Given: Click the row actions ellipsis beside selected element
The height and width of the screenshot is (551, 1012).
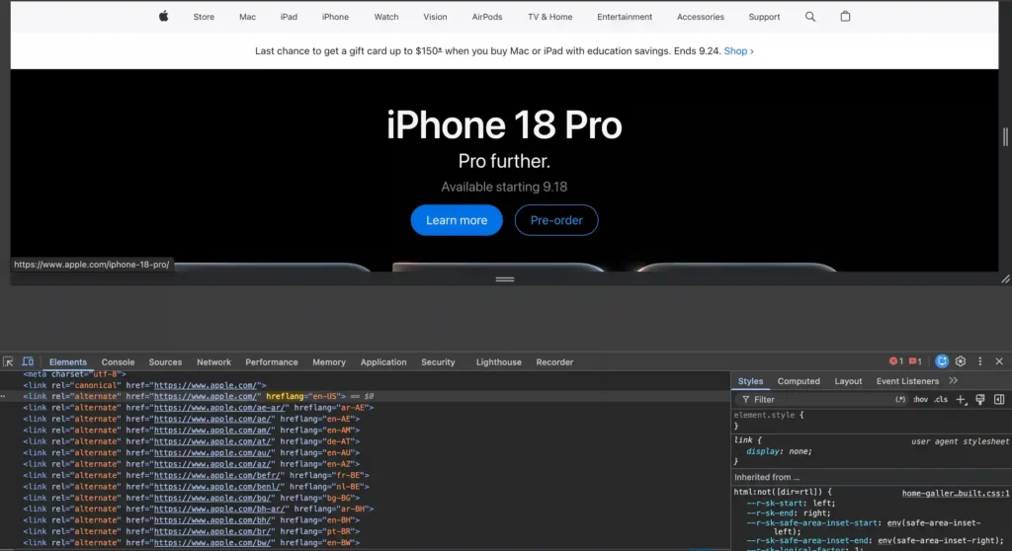Looking at the screenshot, I should pos(3,396).
